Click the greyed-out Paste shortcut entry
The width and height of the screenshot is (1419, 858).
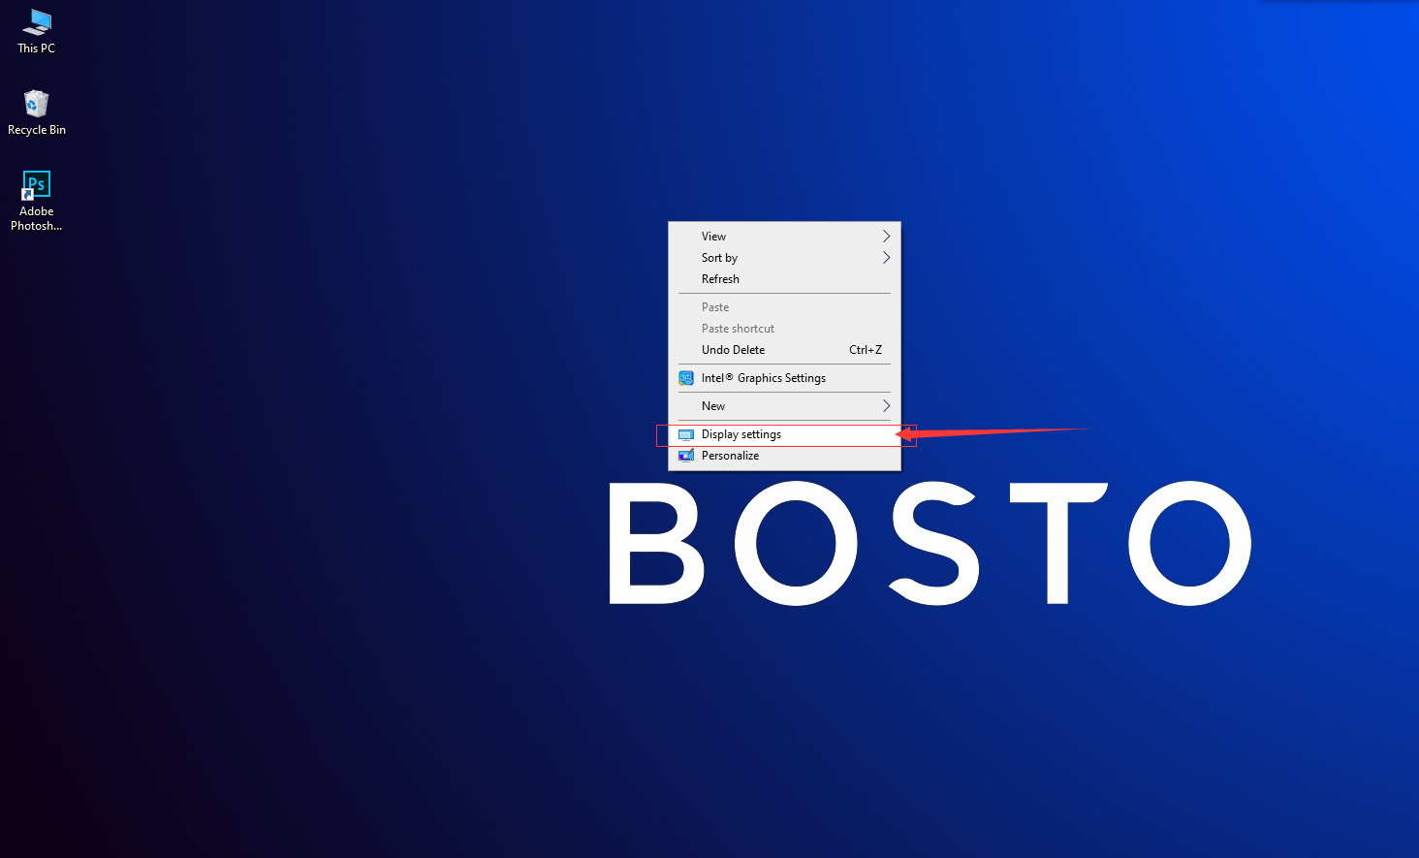(784, 329)
